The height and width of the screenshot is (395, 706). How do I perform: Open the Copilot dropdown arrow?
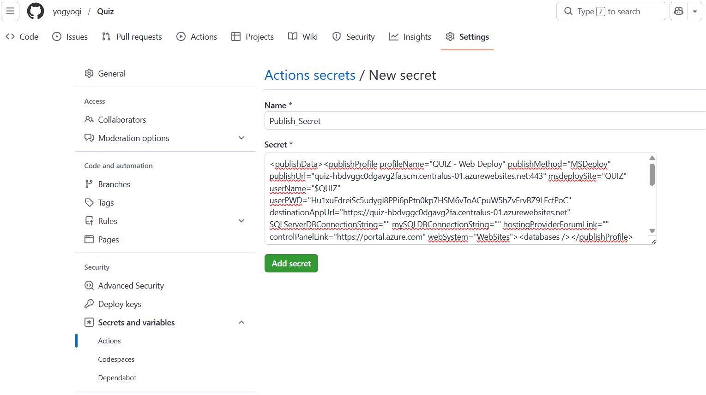click(x=695, y=11)
